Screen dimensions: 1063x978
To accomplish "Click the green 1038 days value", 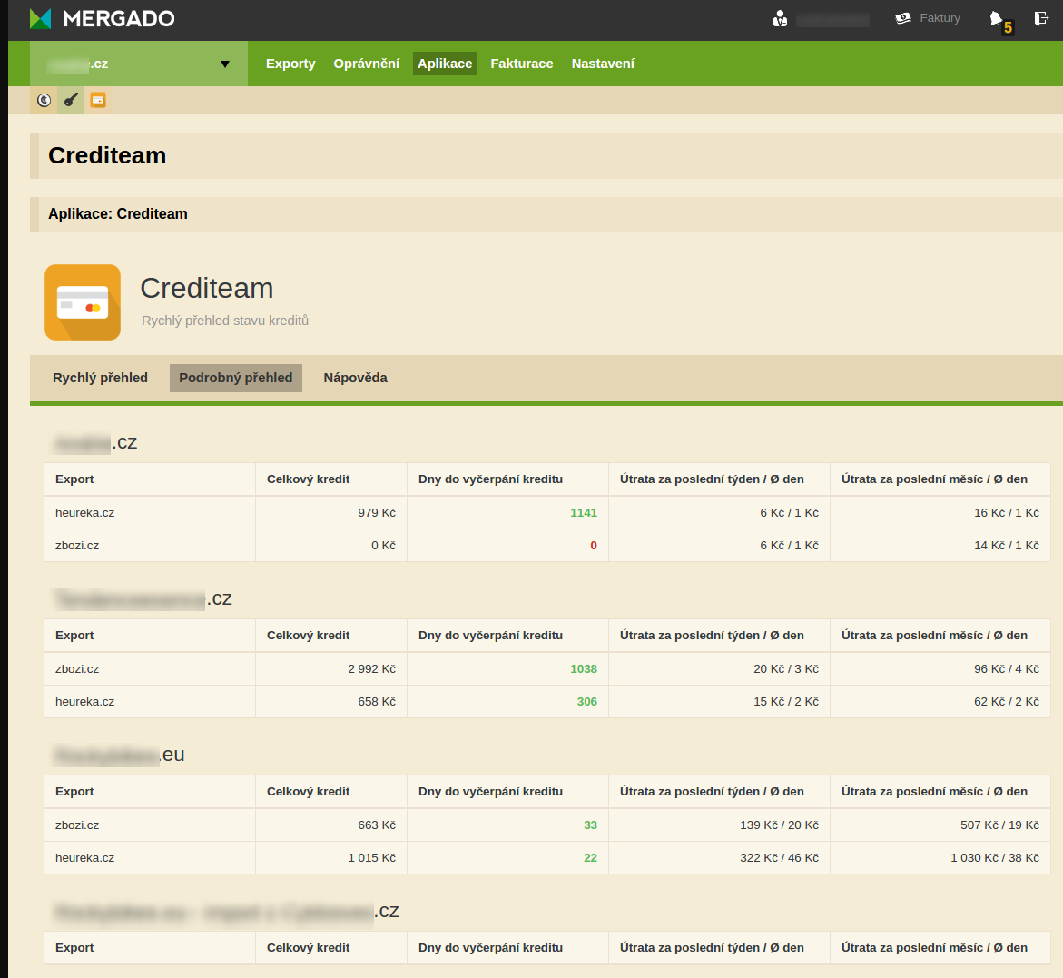I will (x=583, y=668).
